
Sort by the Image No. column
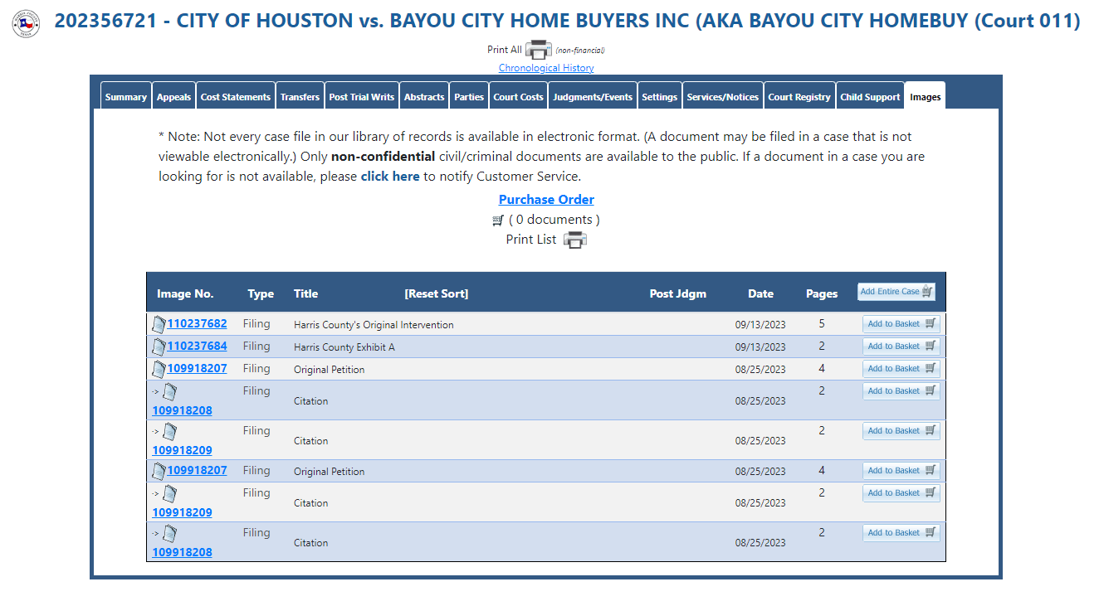tap(185, 293)
